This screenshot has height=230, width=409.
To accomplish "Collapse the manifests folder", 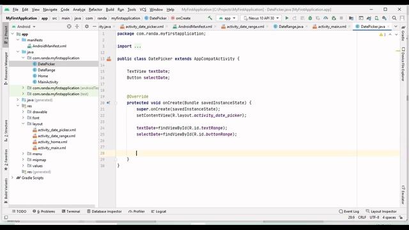I will click(18, 40).
